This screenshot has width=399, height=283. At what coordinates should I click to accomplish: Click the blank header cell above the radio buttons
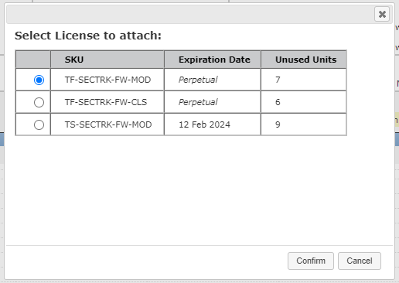(x=33, y=60)
